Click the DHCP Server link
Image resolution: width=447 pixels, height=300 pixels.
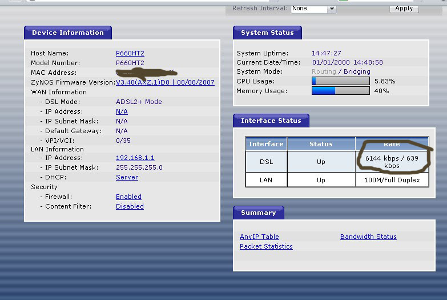(x=127, y=177)
